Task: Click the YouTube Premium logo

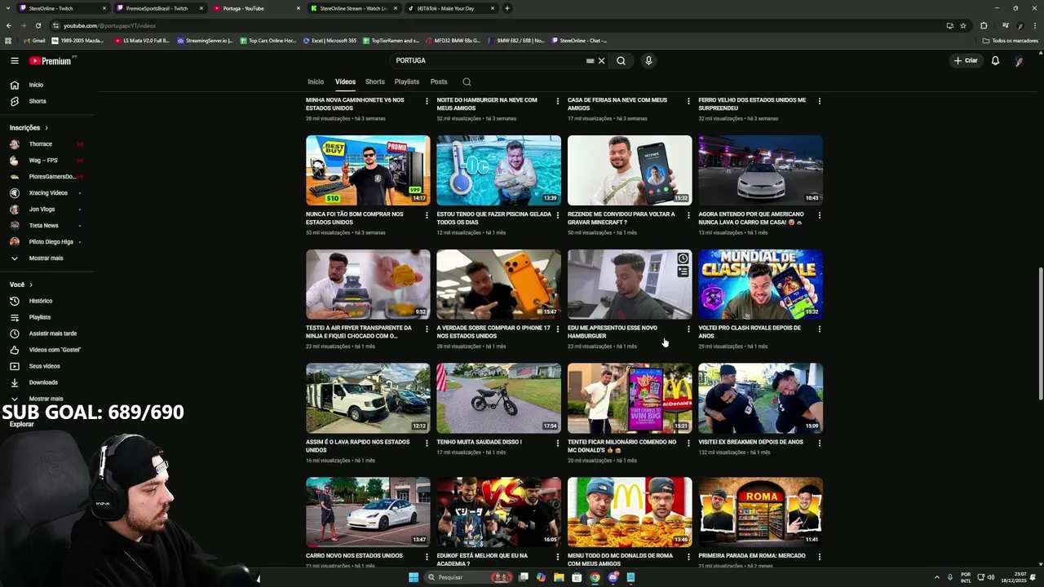Action: click(52, 60)
